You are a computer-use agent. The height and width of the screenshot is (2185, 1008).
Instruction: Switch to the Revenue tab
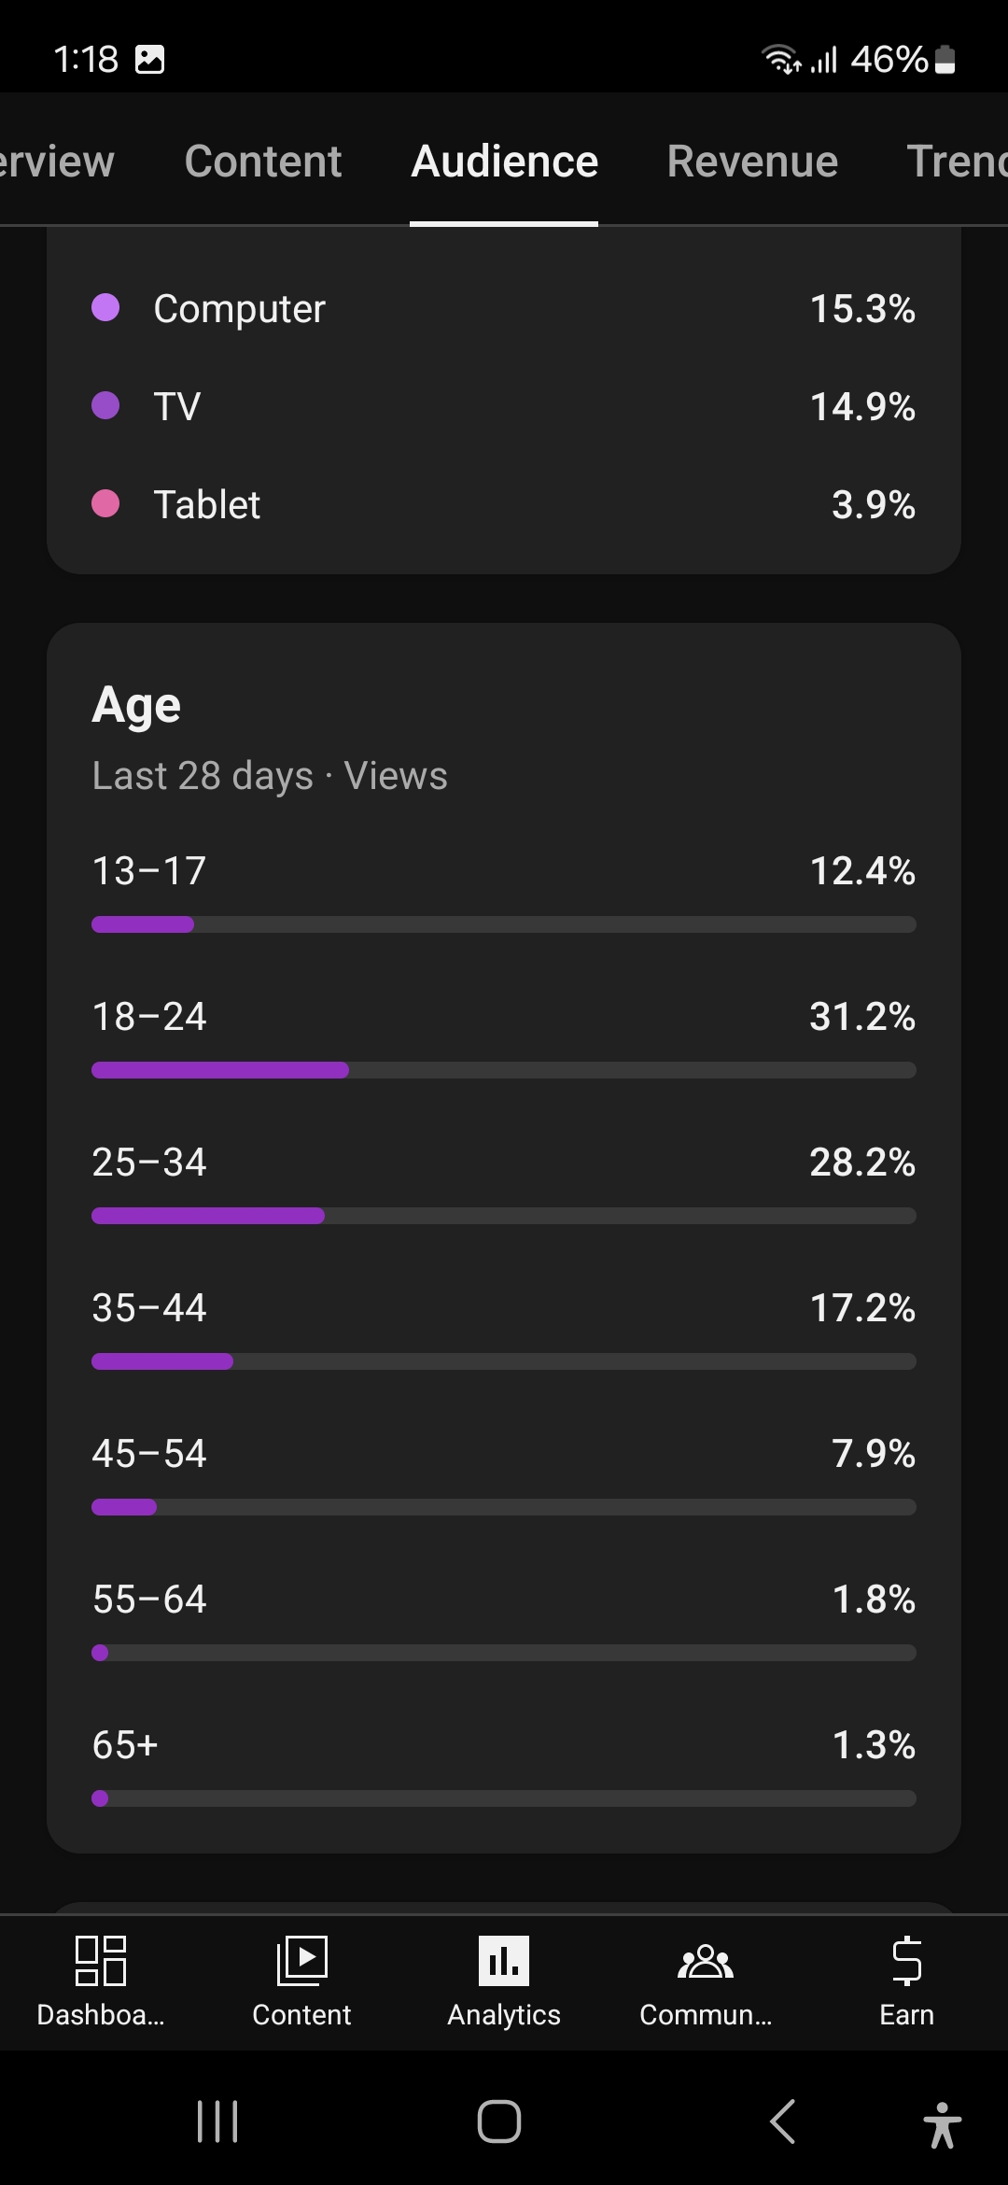pyautogui.click(x=752, y=162)
